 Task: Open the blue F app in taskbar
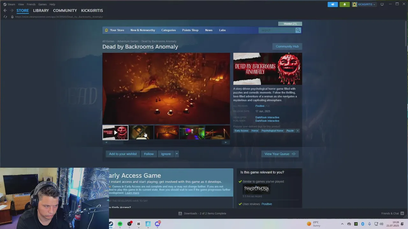pyautogui.click(x=148, y=224)
